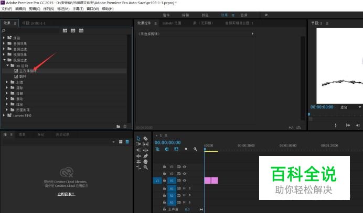Expand the Lumetri 预设 folder
Image resolution: width=363 pixels, height=213 pixels.
(4, 115)
